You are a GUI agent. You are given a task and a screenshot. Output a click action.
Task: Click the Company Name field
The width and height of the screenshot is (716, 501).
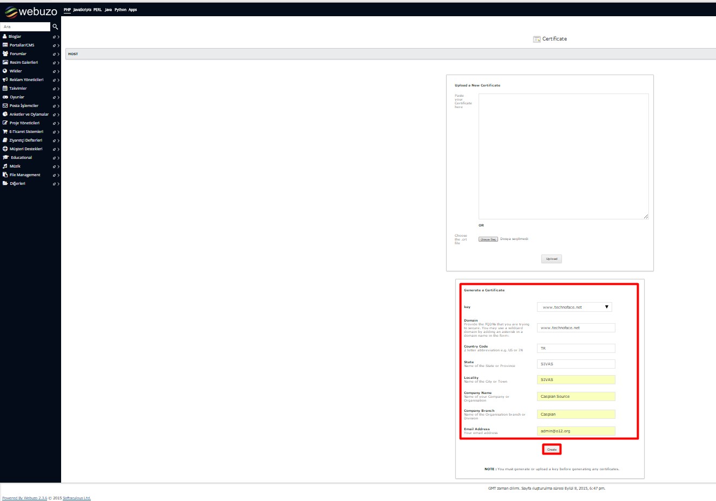coord(576,396)
